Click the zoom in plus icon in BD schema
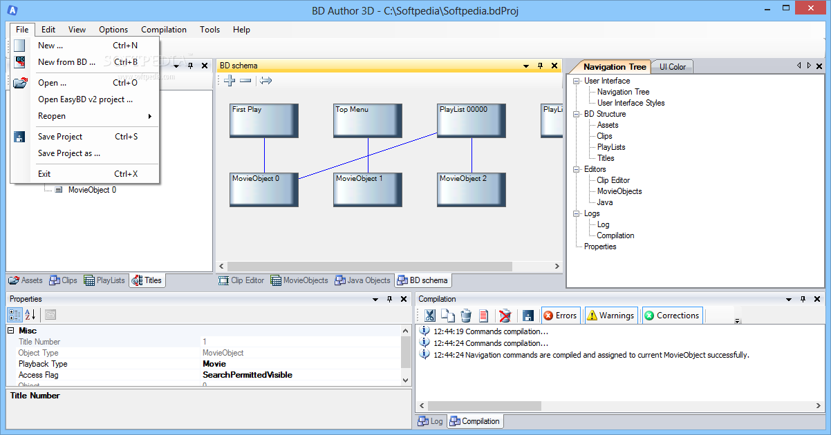 230,81
